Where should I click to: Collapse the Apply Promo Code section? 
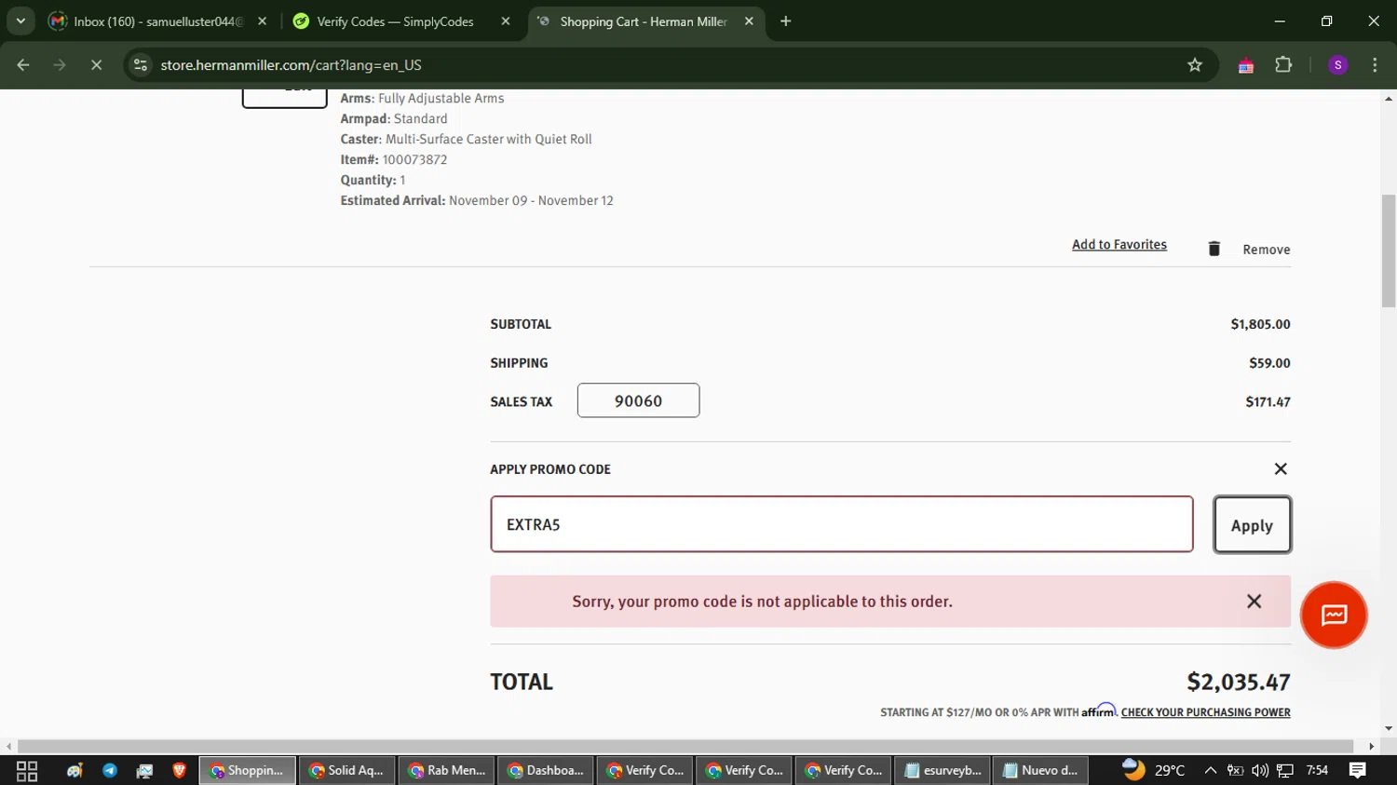pyautogui.click(x=1281, y=469)
